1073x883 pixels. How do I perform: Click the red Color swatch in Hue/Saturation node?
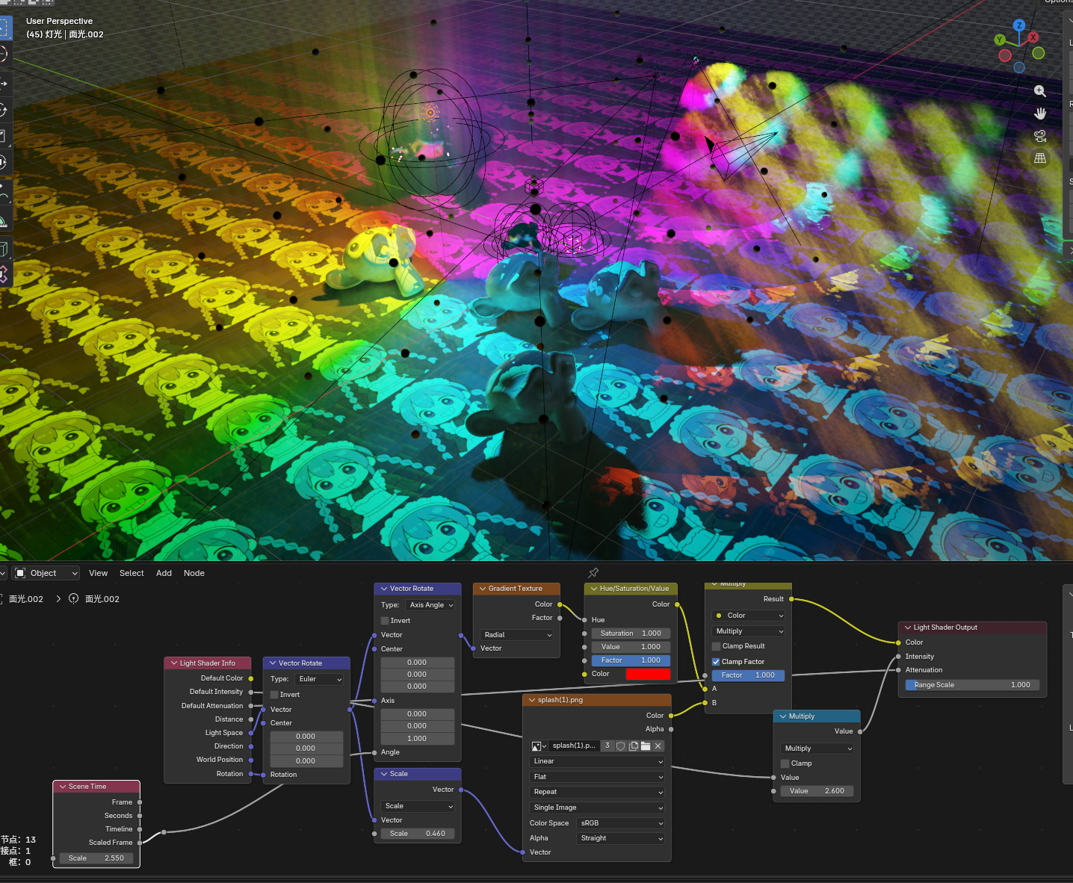tap(648, 674)
